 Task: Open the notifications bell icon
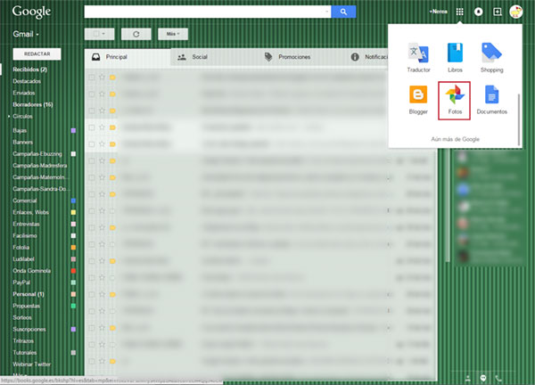click(x=478, y=12)
